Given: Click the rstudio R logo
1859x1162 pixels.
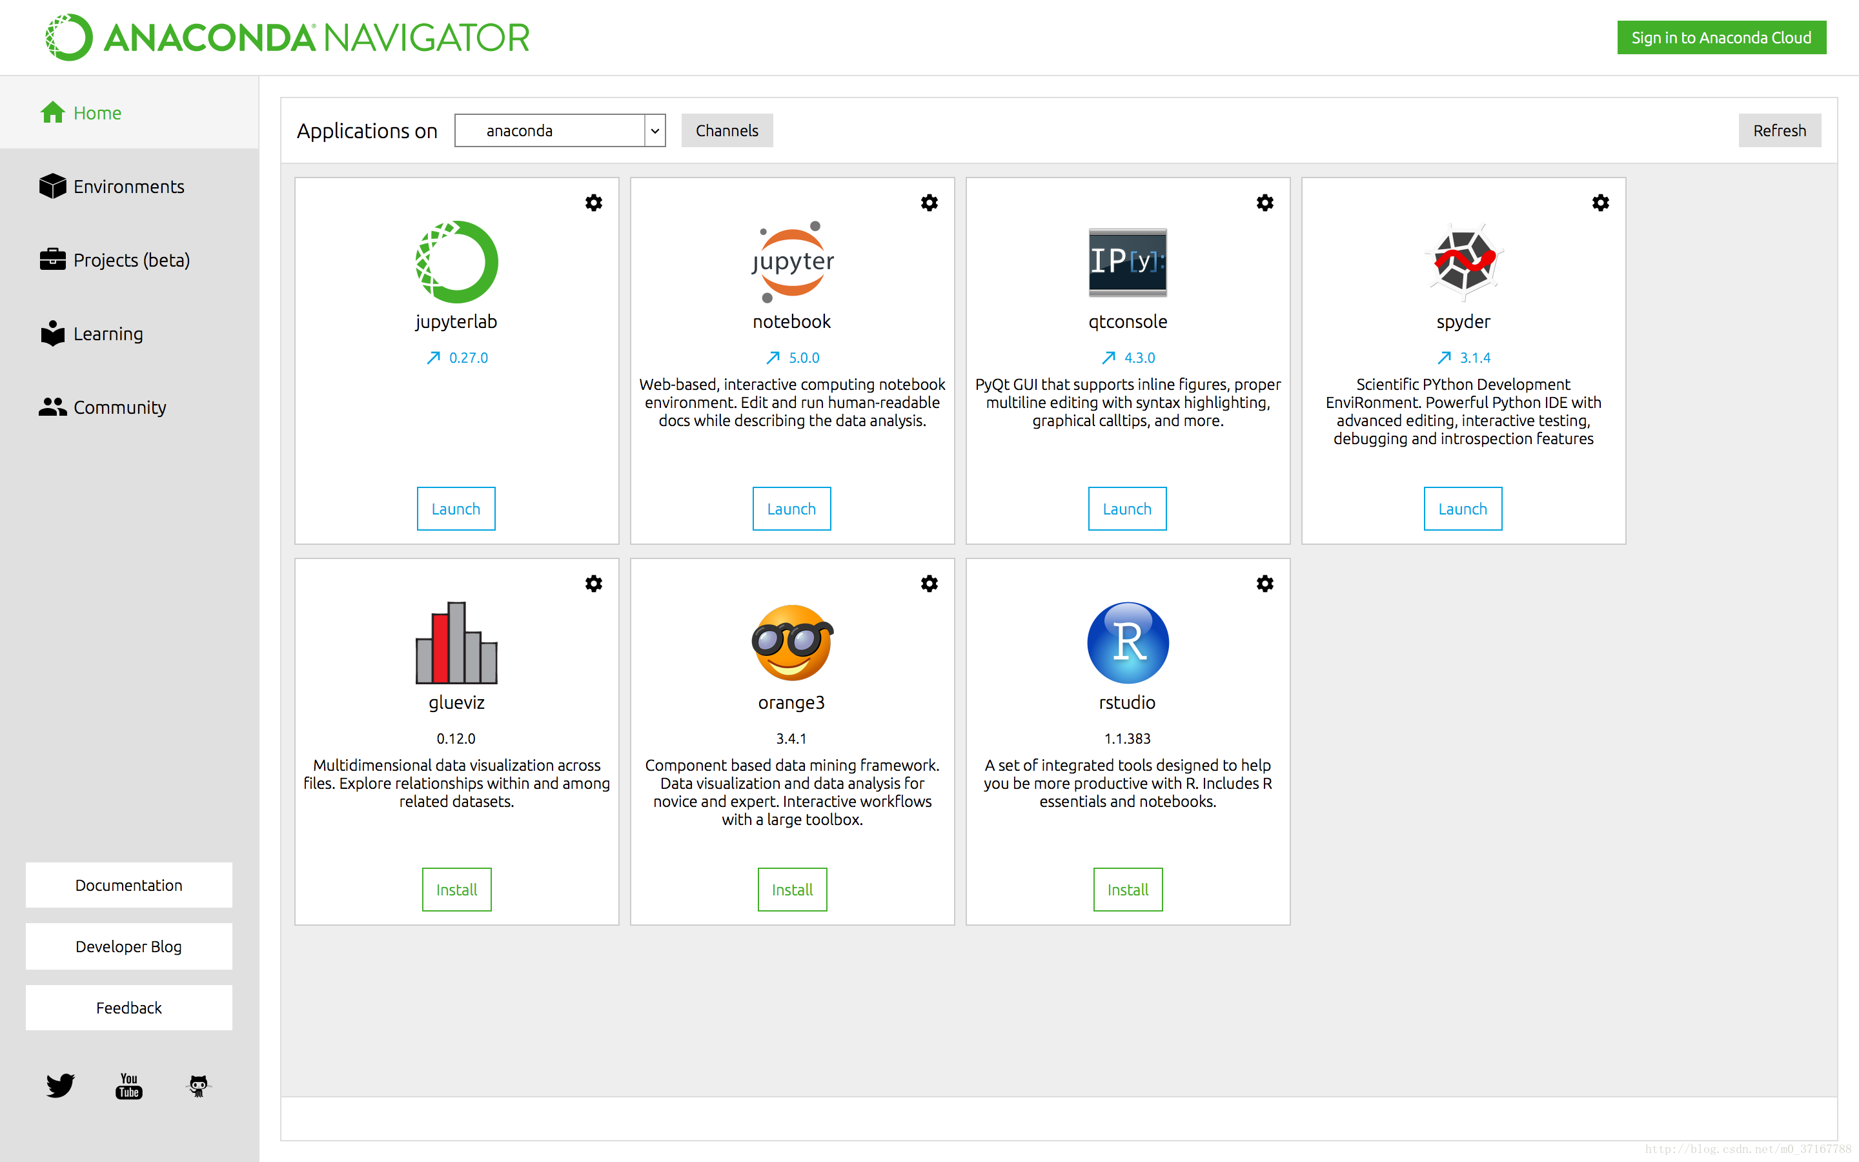Looking at the screenshot, I should 1128,642.
